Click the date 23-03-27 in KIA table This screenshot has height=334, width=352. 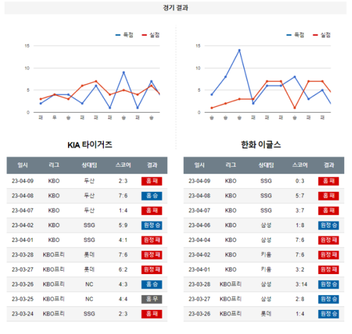(23, 269)
